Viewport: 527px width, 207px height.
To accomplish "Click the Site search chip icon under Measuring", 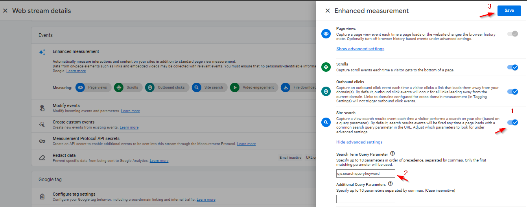I will tap(196, 87).
